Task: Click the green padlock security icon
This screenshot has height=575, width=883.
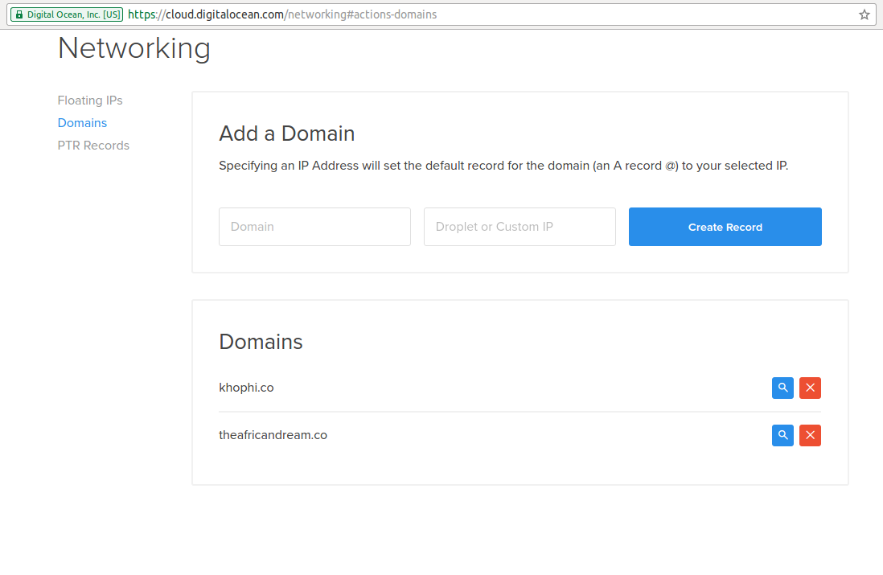Action: tap(19, 14)
